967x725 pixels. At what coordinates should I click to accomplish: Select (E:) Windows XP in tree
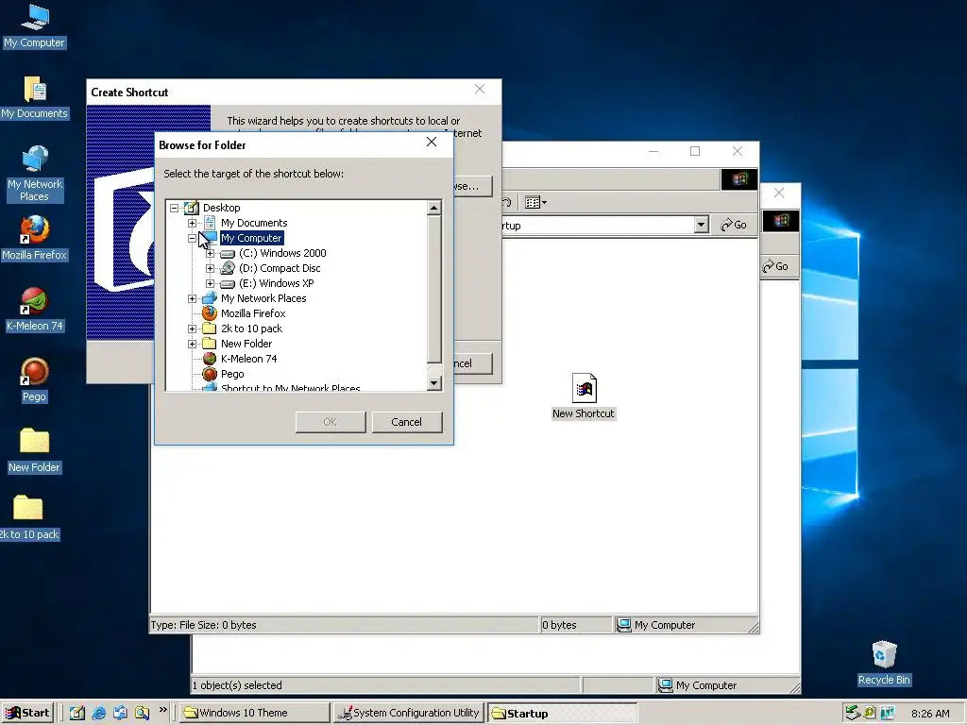click(277, 283)
